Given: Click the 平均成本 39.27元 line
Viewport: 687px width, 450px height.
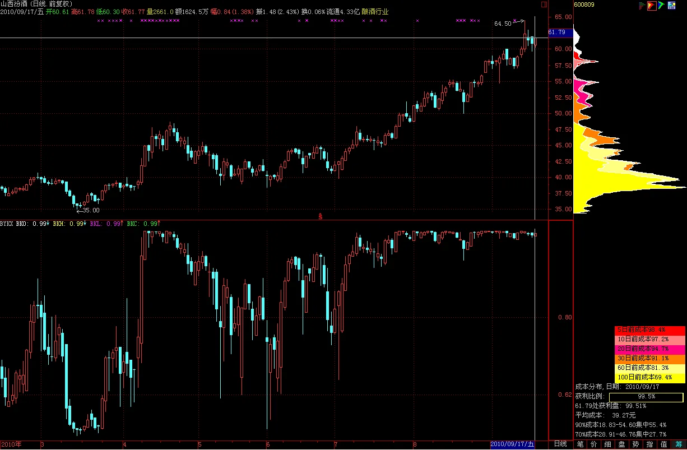Looking at the screenshot, I should click(606, 415).
